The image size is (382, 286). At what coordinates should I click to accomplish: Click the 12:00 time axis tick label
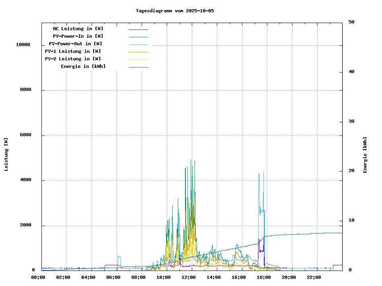click(189, 277)
